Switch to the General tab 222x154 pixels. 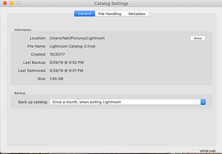(85, 14)
